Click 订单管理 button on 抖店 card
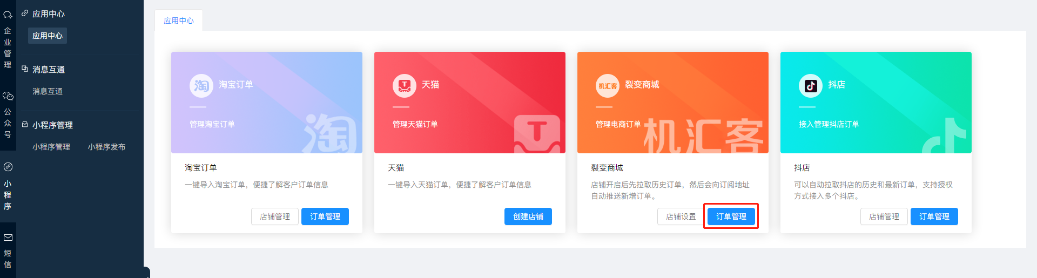Viewport: 1037px width, 278px height. 934,216
